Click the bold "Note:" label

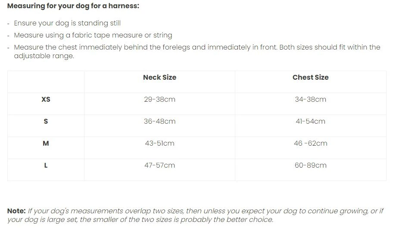click(16, 211)
